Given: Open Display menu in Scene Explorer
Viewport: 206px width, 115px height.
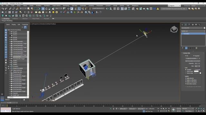Looking at the screenshot, I should [14, 24].
